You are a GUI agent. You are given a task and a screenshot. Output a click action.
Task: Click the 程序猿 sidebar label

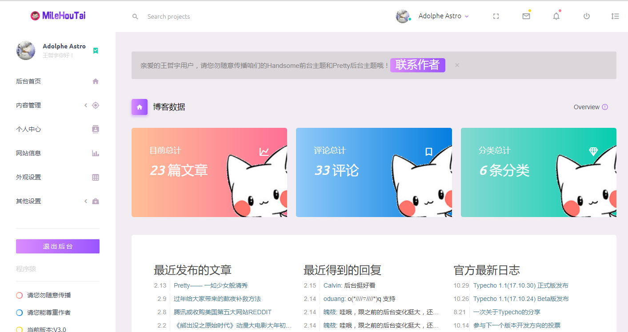click(26, 269)
